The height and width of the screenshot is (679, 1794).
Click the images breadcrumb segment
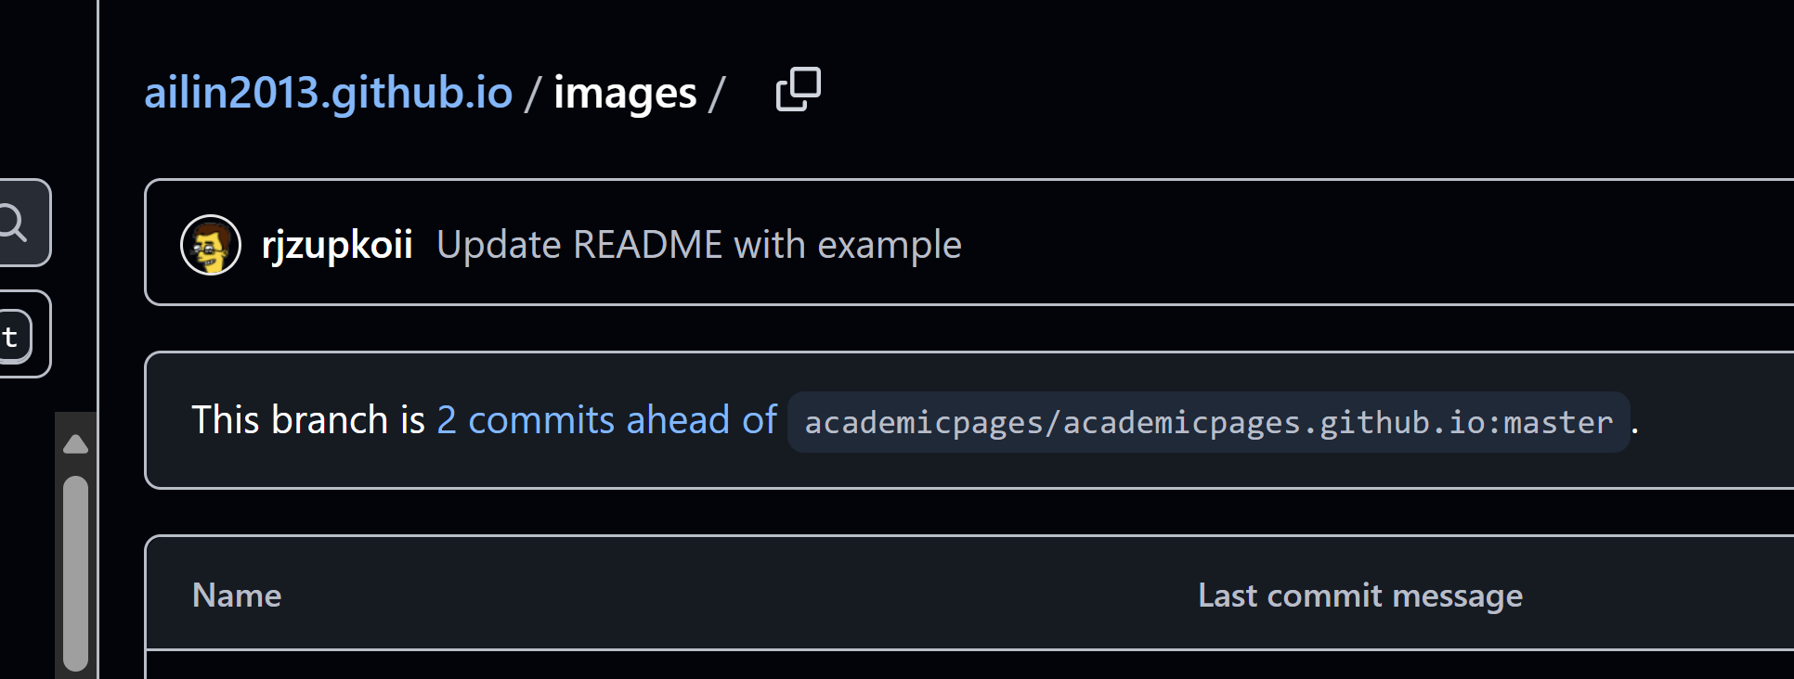click(x=625, y=92)
